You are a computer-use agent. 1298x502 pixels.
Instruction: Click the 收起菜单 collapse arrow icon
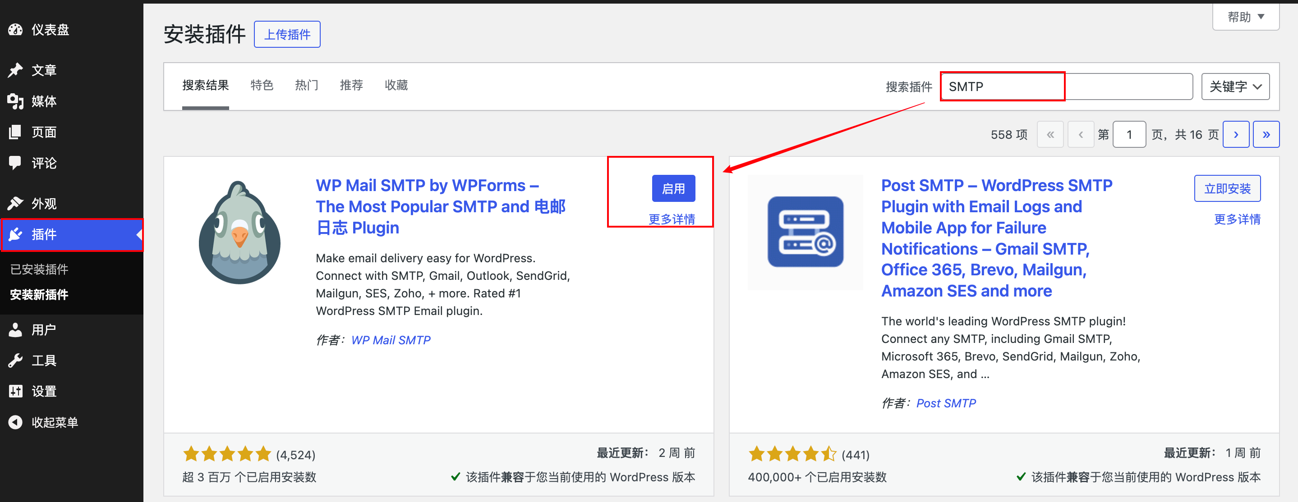16,422
